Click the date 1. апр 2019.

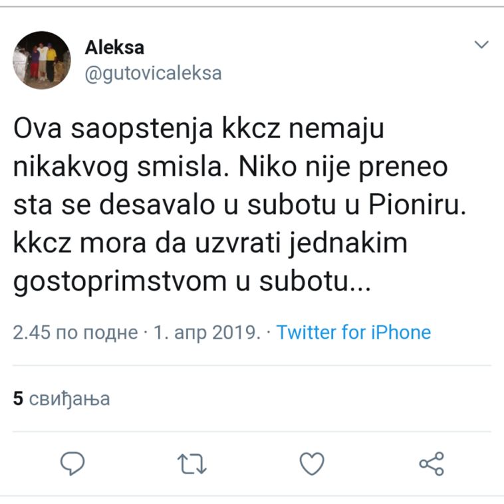point(206,332)
